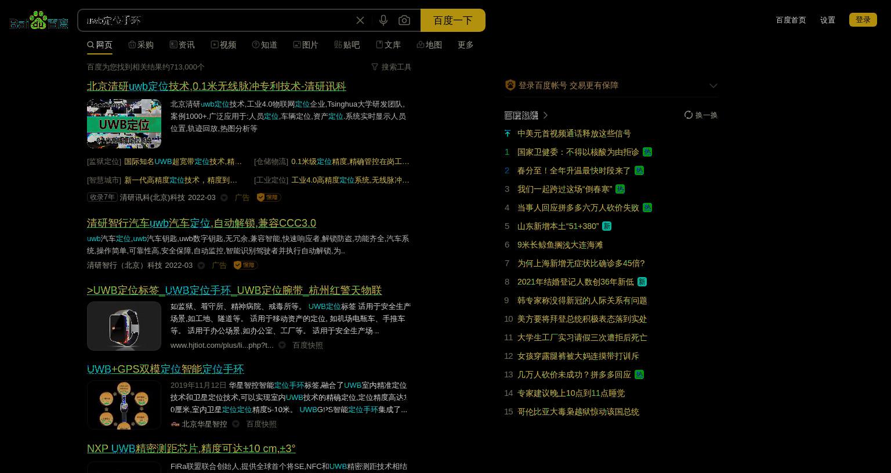Screen dimensions: 891x473
Task: Switch to the 采购 tab
Action: [x=141, y=45]
